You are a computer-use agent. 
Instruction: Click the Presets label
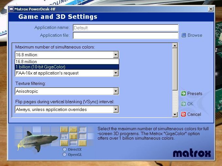pyautogui.click(x=195, y=94)
